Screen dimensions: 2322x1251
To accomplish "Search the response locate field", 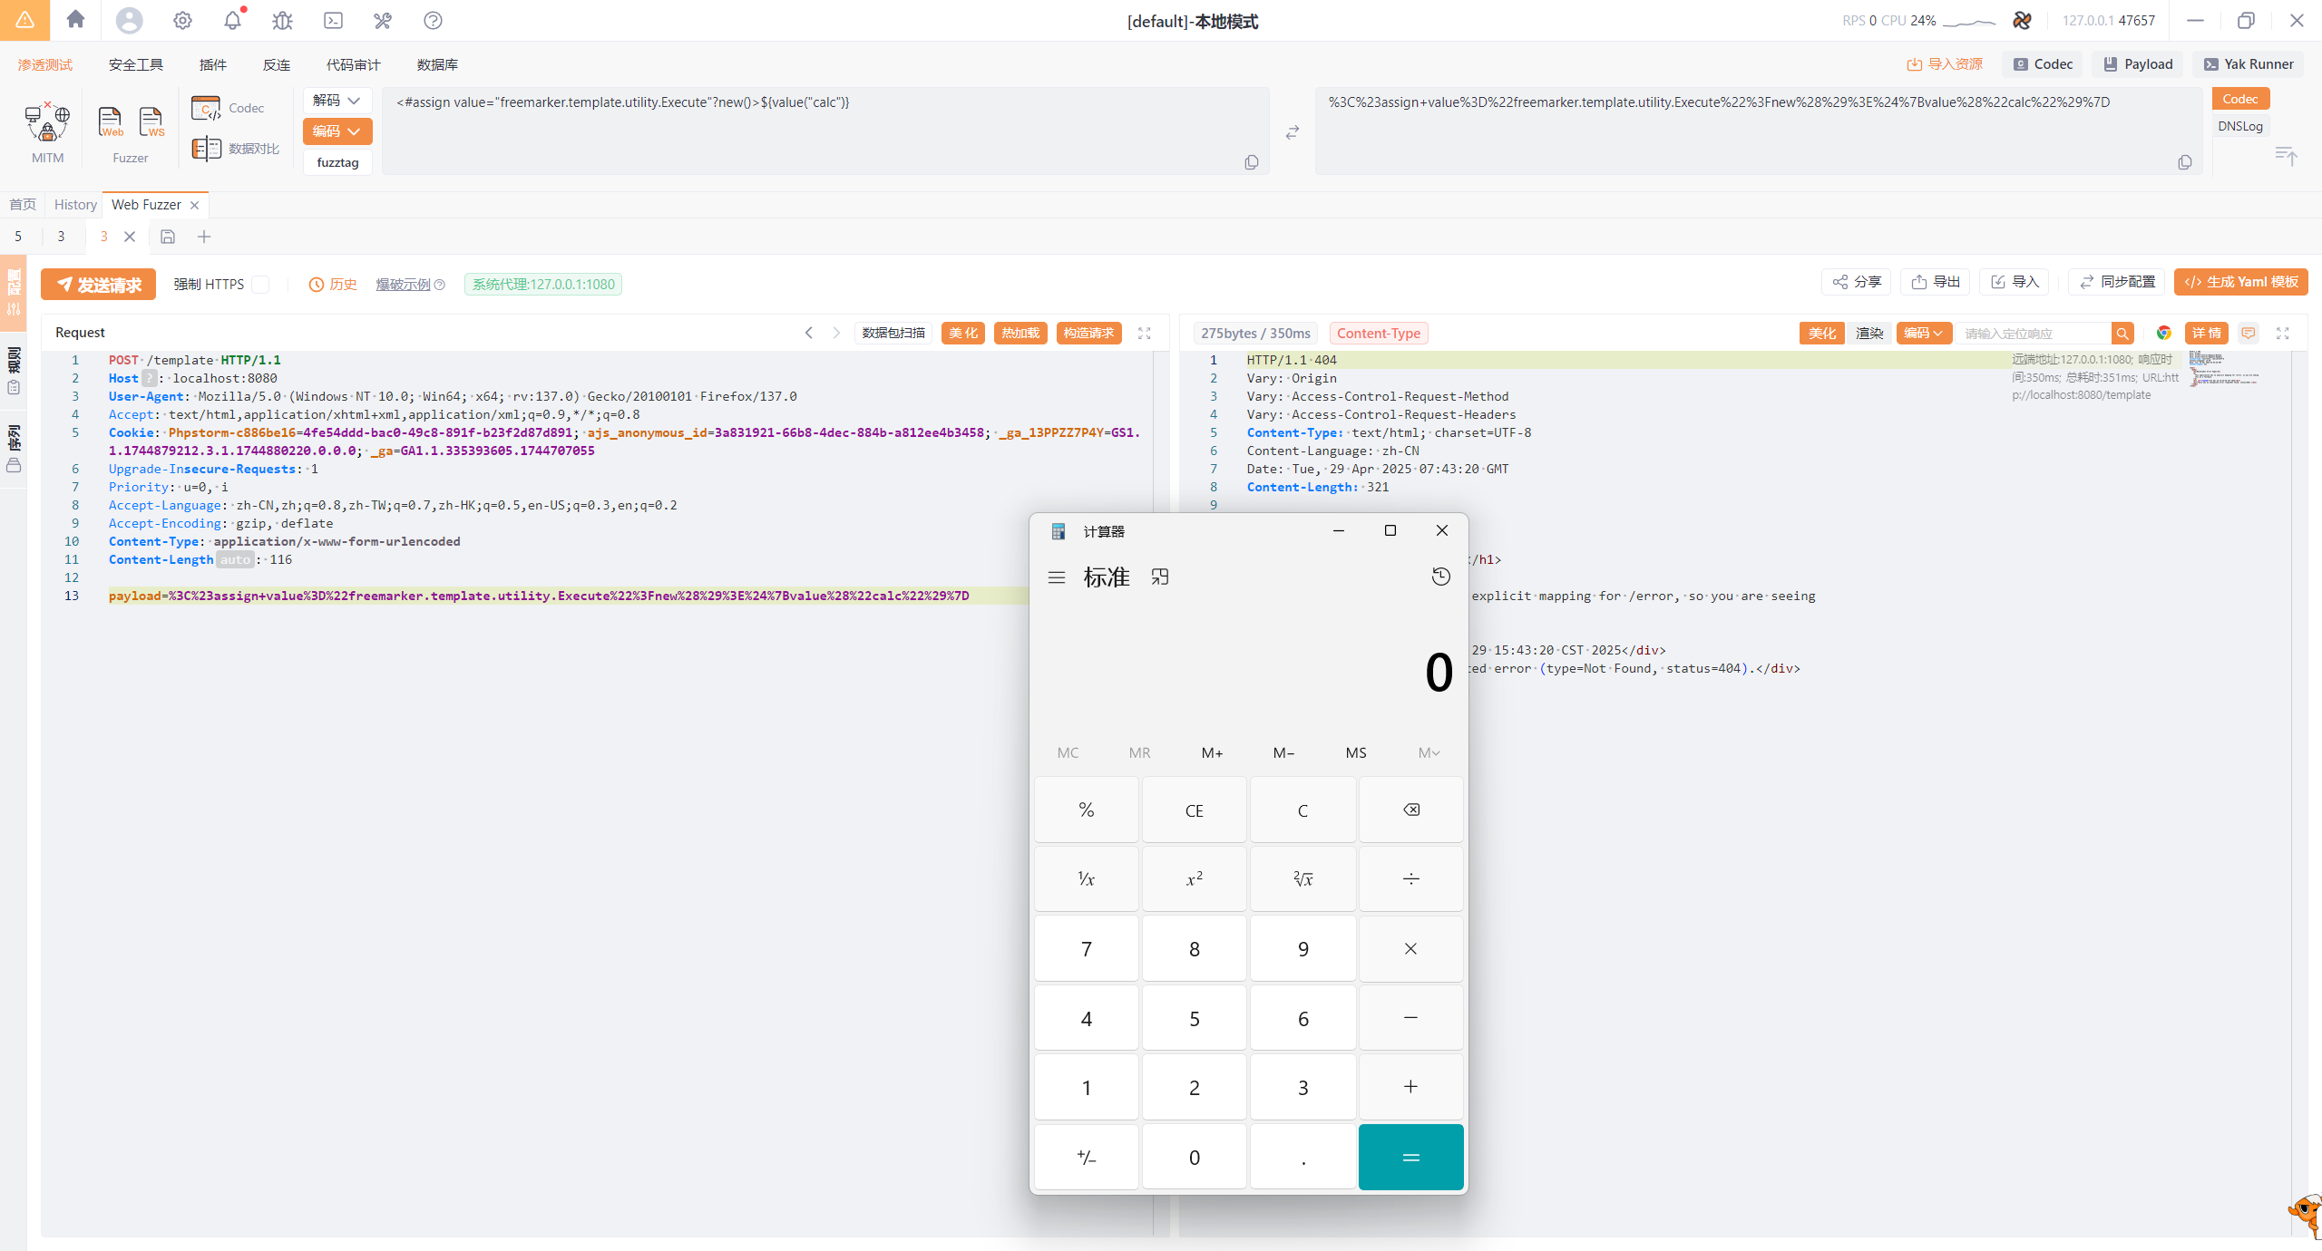I will 2122,334.
